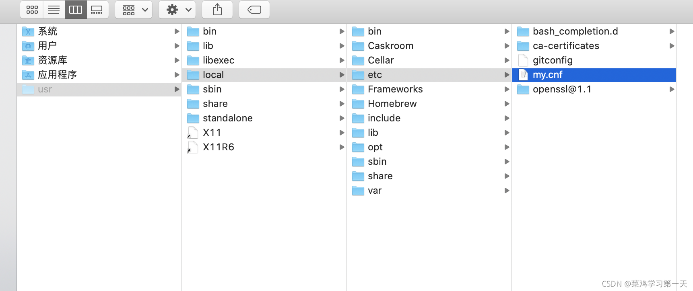Select the standalone folder name
This screenshot has height=291, width=693.
pyautogui.click(x=228, y=118)
